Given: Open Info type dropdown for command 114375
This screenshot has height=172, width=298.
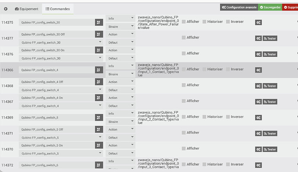Looking at the screenshot, I should pyautogui.click(x=120, y=19).
